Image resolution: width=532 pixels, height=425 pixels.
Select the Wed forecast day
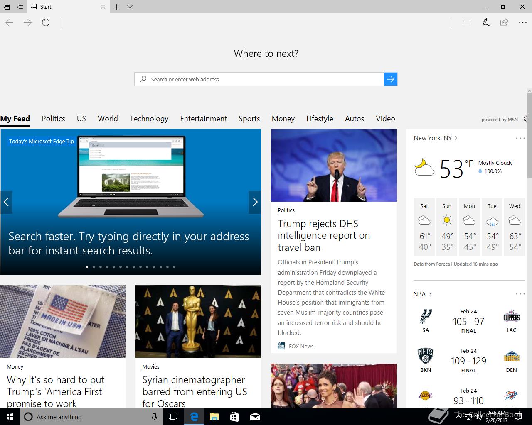(x=515, y=227)
